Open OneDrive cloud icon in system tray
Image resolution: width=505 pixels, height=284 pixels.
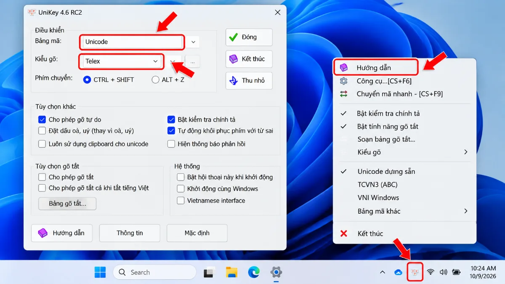pyautogui.click(x=398, y=272)
